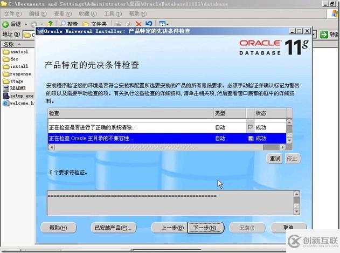Click the checks list horizontal scrollbar thumb
This screenshot has width=340, height=253.
point(159,147)
